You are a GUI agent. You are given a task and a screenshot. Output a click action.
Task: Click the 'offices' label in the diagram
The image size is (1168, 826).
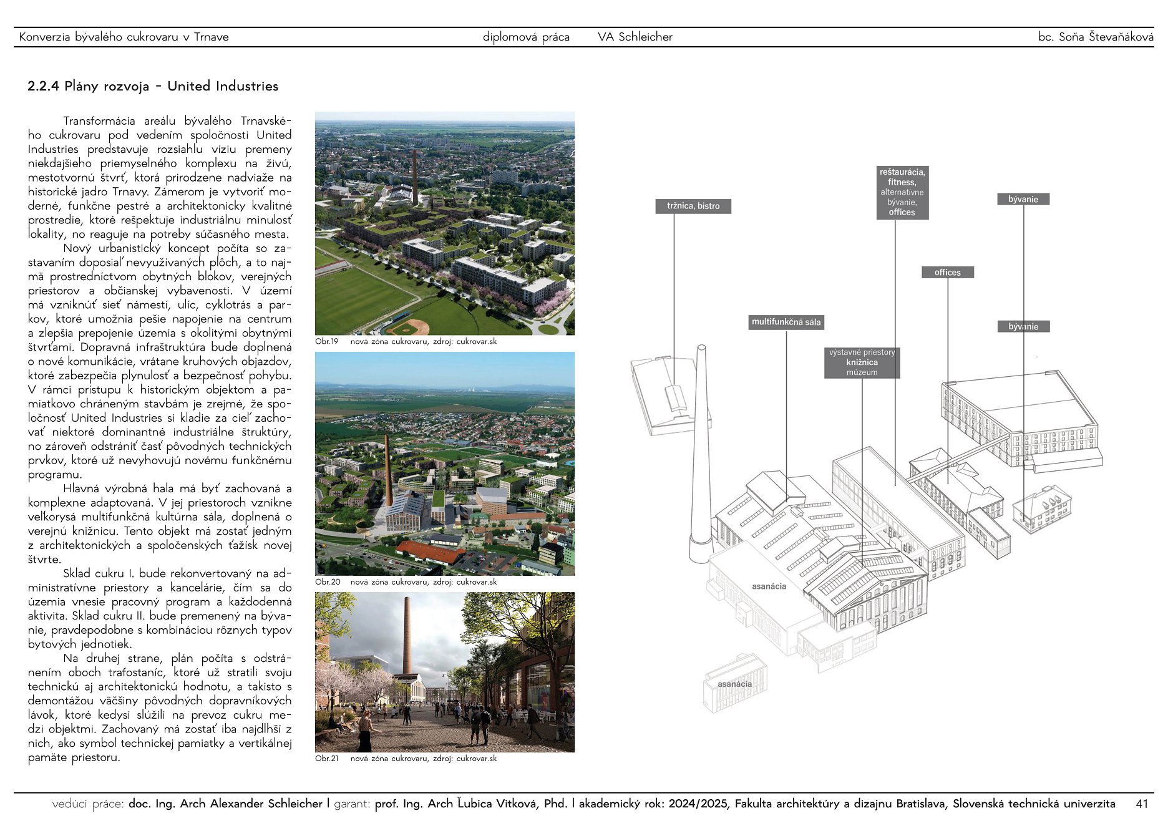point(947,273)
